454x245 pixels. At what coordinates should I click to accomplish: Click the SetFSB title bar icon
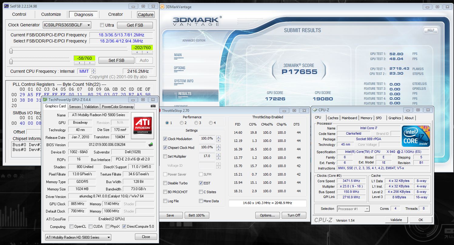pos(6,6)
